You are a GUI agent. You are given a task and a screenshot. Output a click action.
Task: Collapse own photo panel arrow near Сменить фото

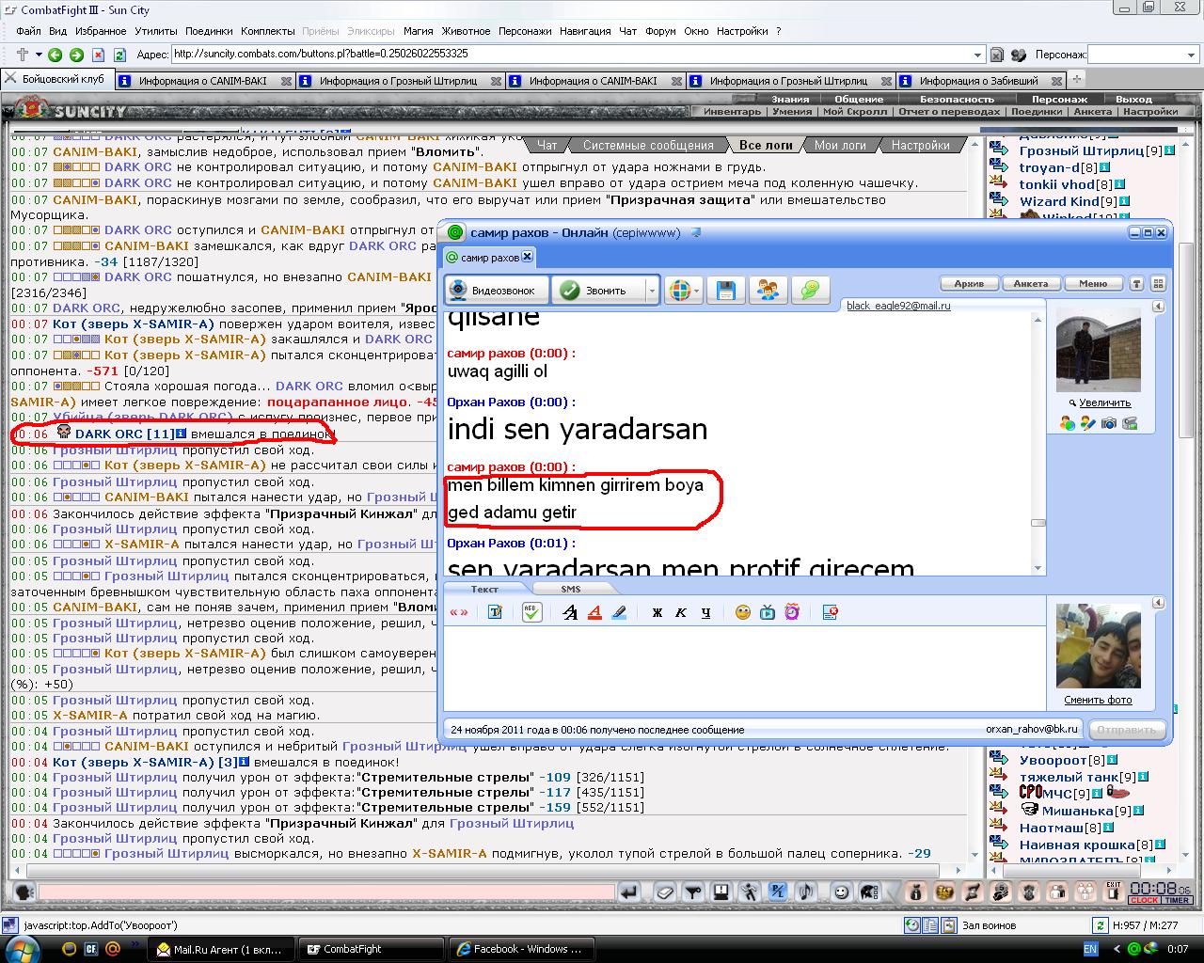[1158, 603]
